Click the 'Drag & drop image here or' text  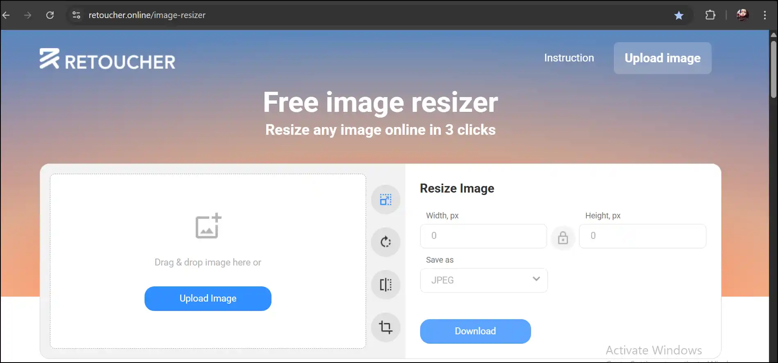pyautogui.click(x=208, y=262)
